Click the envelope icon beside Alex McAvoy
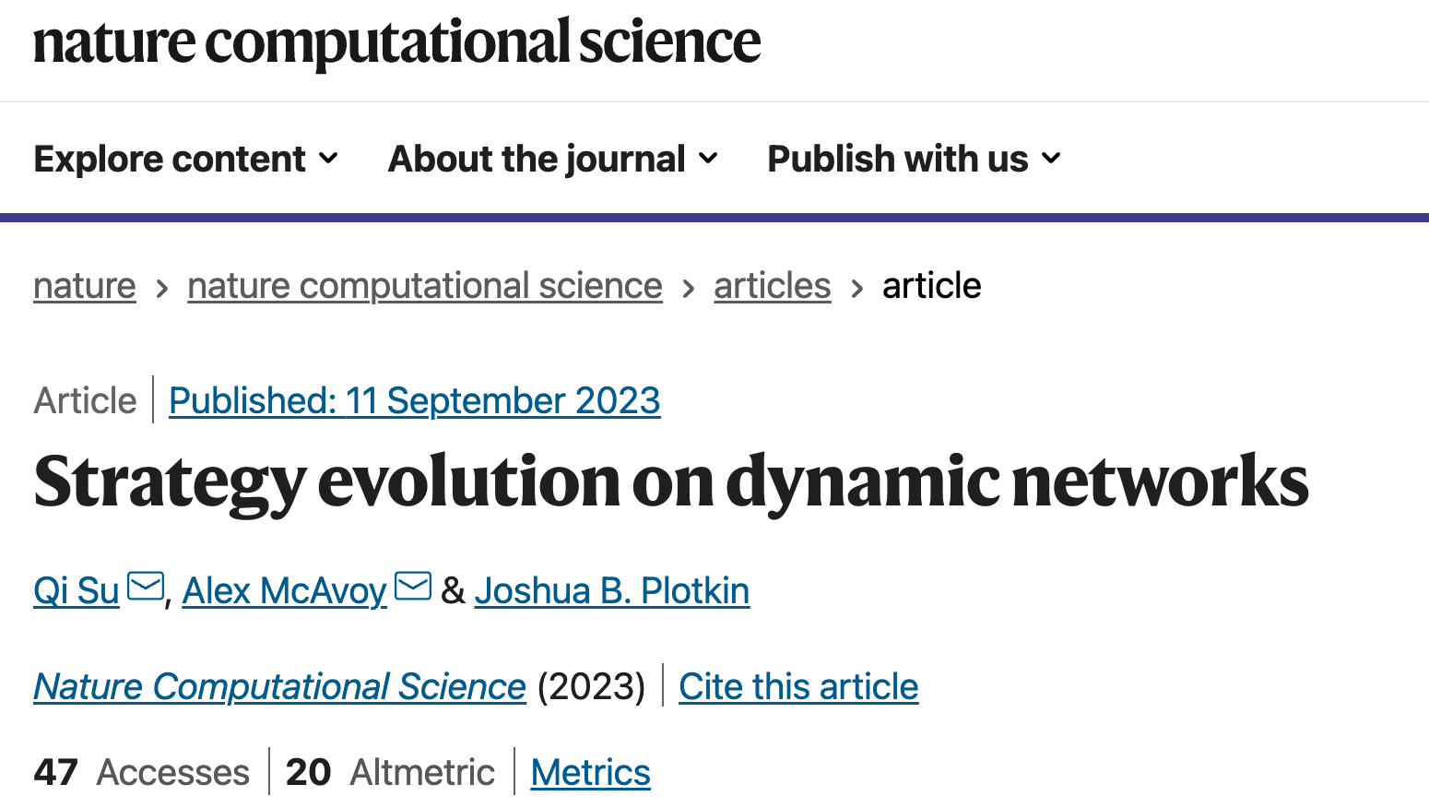Image resolution: width=1429 pixels, height=808 pixels. point(413,587)
